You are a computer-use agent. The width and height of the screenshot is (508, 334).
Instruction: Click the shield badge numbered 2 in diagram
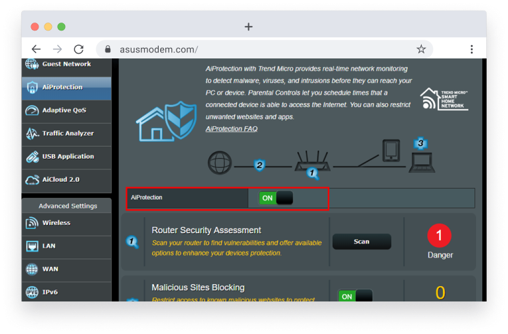259,165
